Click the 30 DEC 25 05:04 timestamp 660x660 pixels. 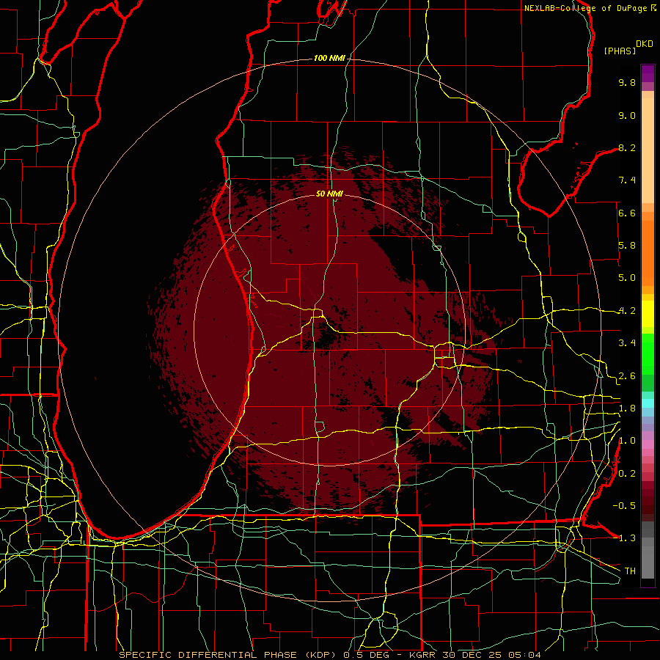click(x=491, y=655)
